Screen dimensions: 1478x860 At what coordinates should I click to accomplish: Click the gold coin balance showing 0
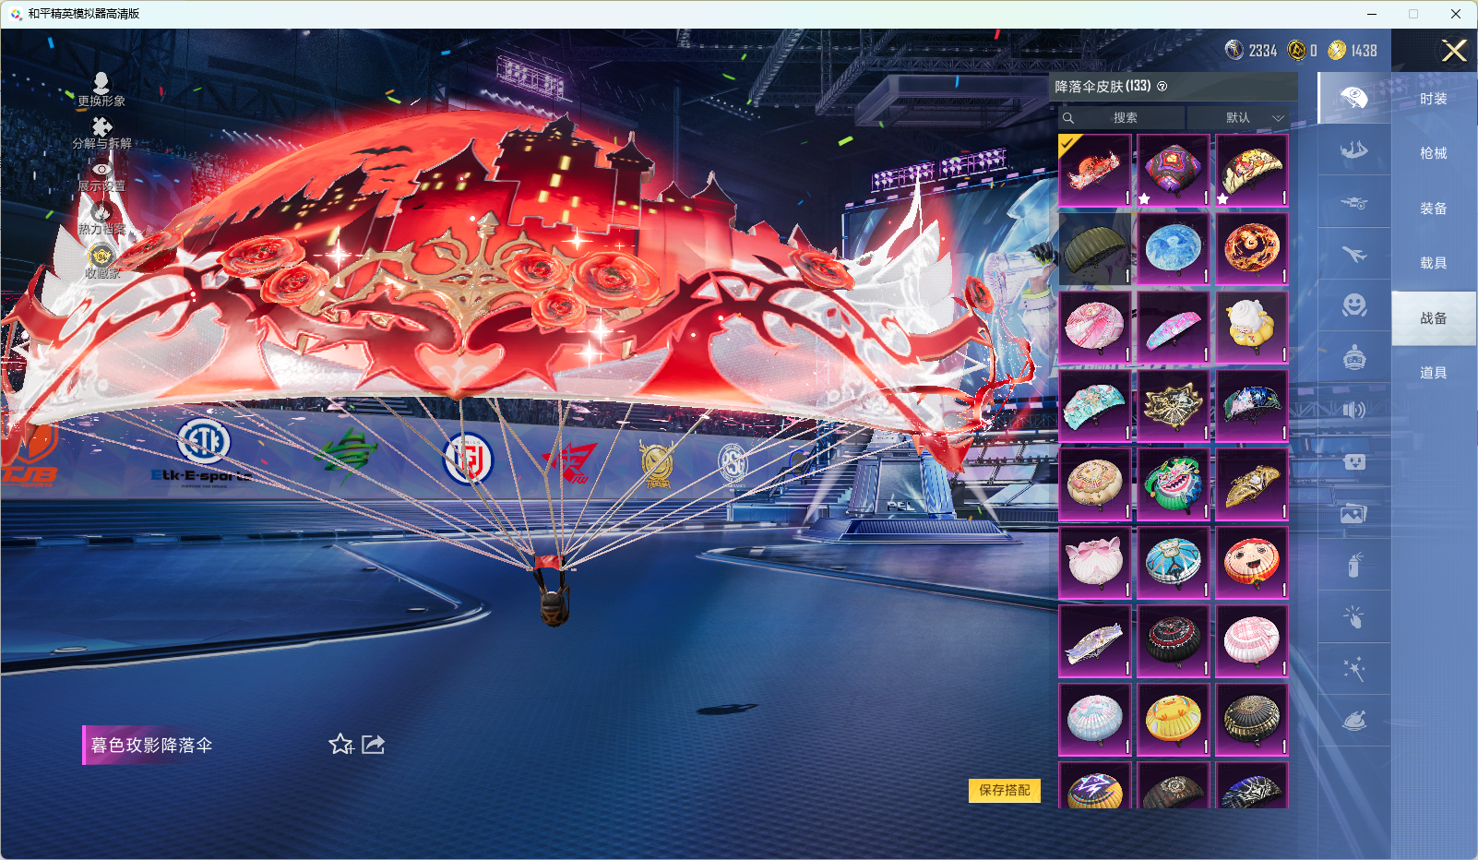point(1303,51)
